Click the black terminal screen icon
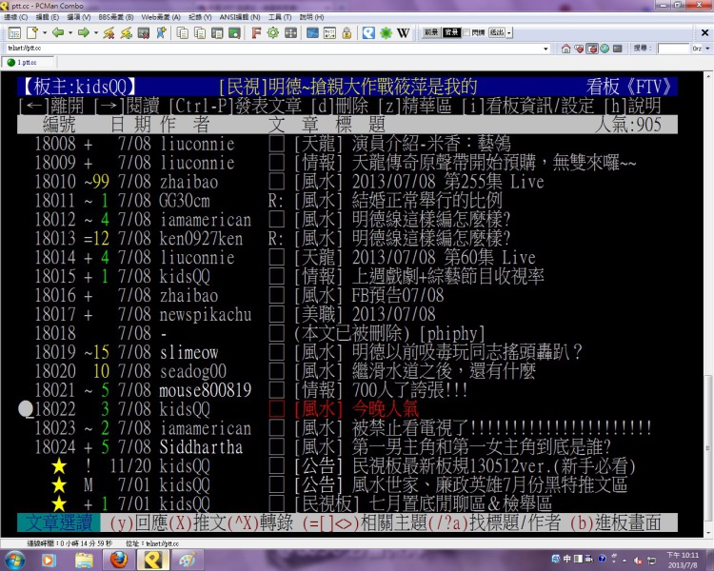The image size is (714, 571). point(618,49)
